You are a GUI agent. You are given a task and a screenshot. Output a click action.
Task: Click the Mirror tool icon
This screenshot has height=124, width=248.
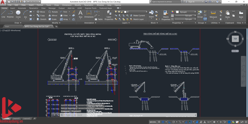[50, 16]
